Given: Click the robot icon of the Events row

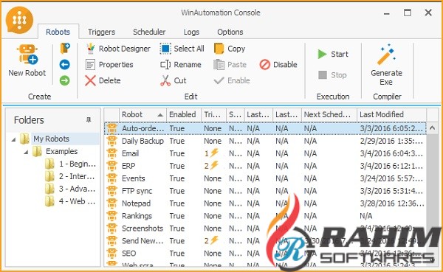Looking at the screenshot, I should pyautogui.click(x=112, y=178).
